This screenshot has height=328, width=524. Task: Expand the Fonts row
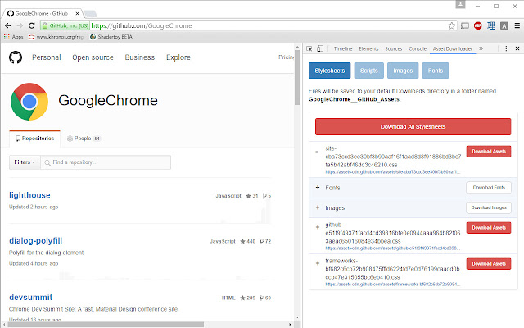click(318, 188)
